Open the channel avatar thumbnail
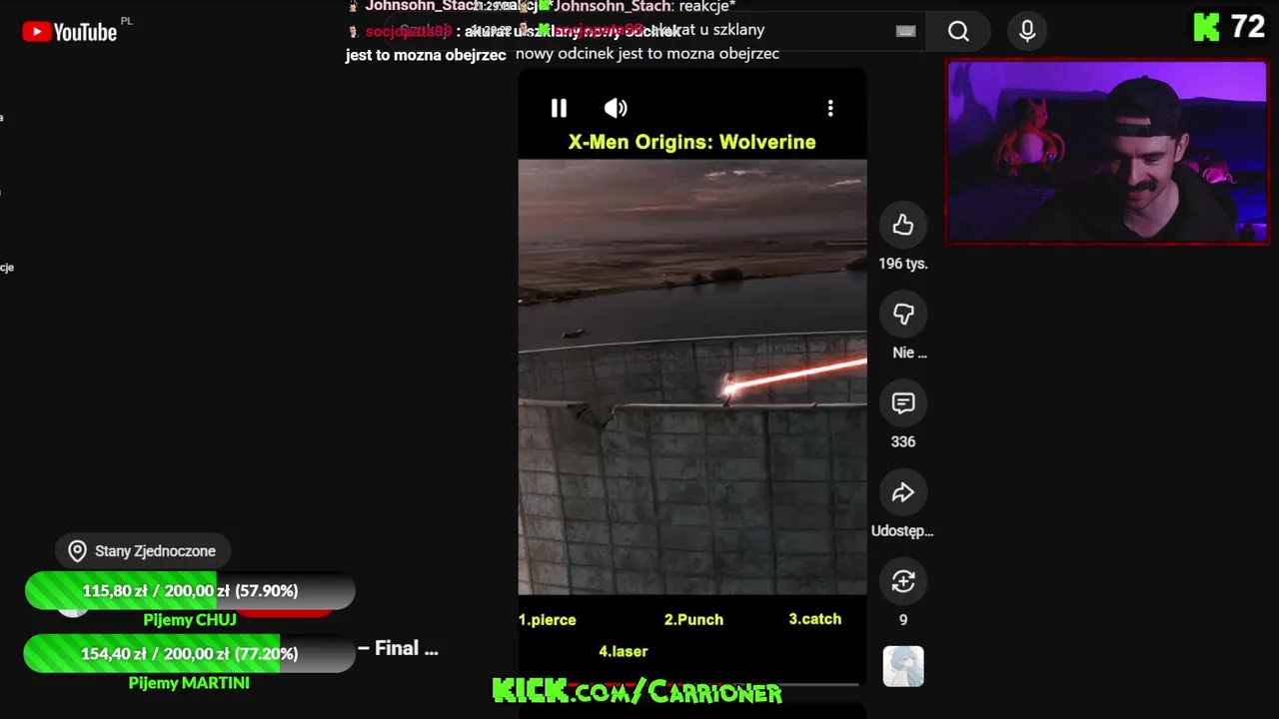 [903, 666]
